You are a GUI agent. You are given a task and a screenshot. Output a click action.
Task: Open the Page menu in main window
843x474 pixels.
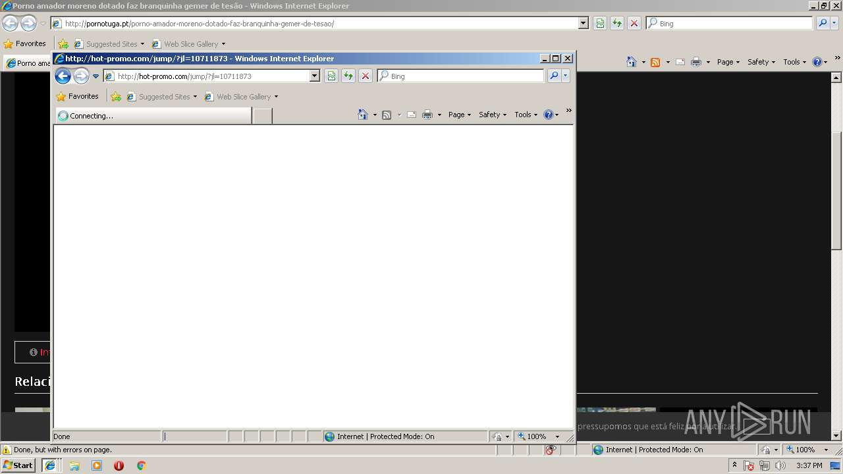(728, 62)
